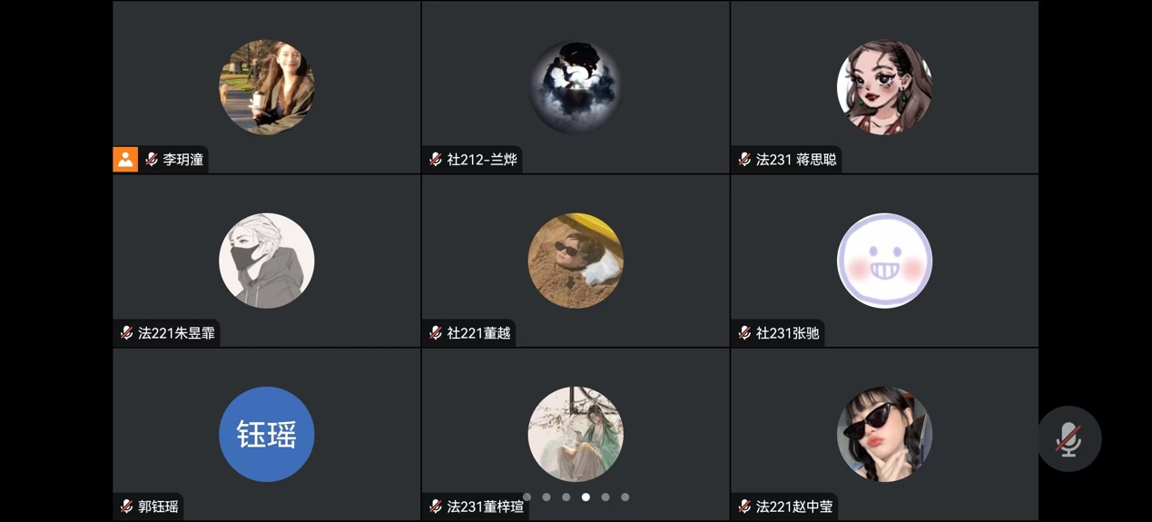Jump to the last page indicator dot
Viewport: 1152px width, 522px height.
pos(625,497)
